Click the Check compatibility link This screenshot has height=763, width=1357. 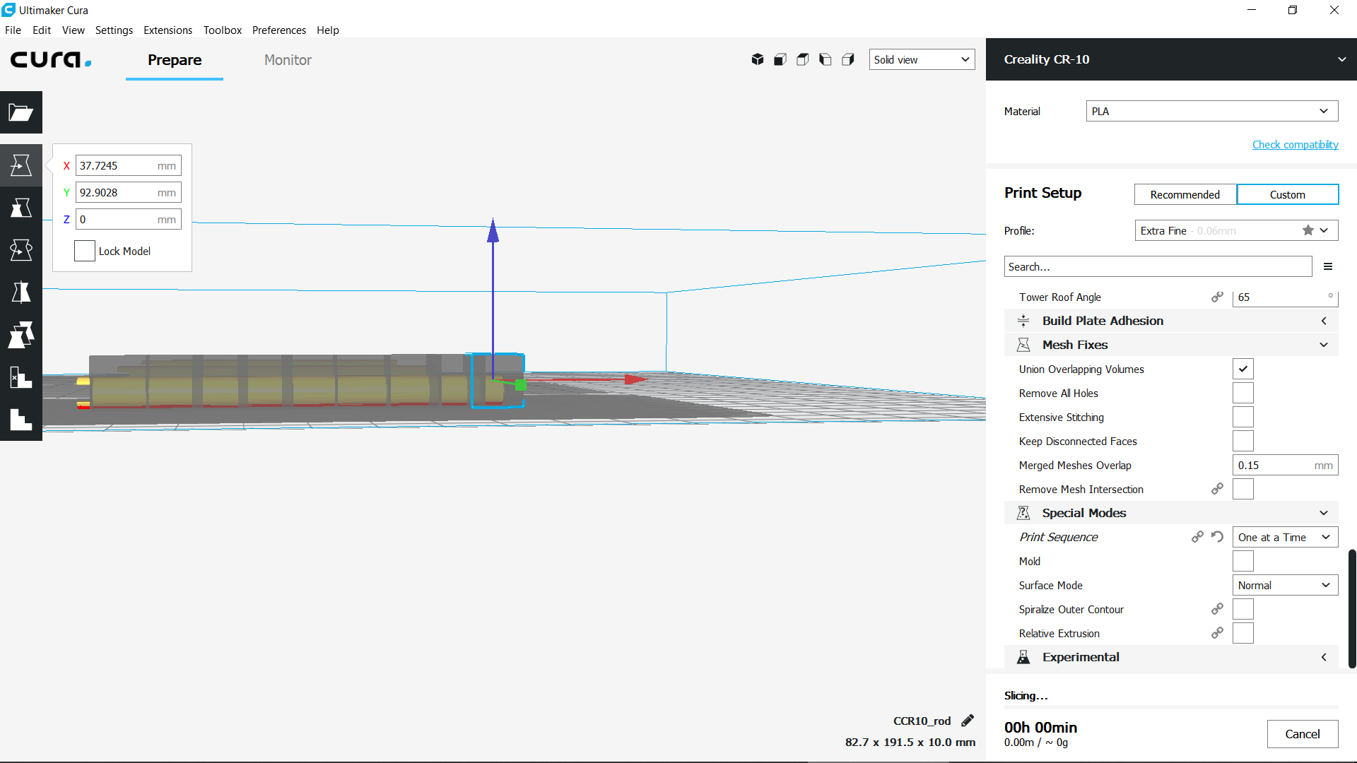click(1295, 144)
